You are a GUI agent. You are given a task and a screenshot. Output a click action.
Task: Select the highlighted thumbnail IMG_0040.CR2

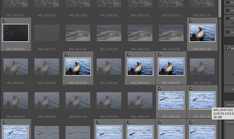(x=171, y=67)
